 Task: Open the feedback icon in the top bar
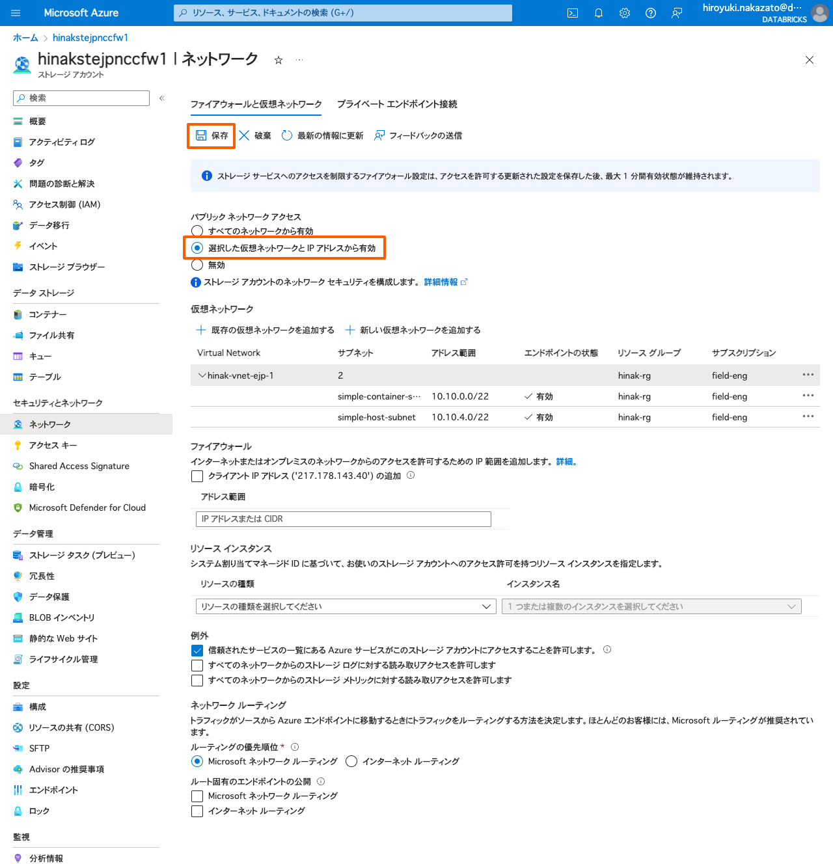pyautogui.click(x=677, y=13)
